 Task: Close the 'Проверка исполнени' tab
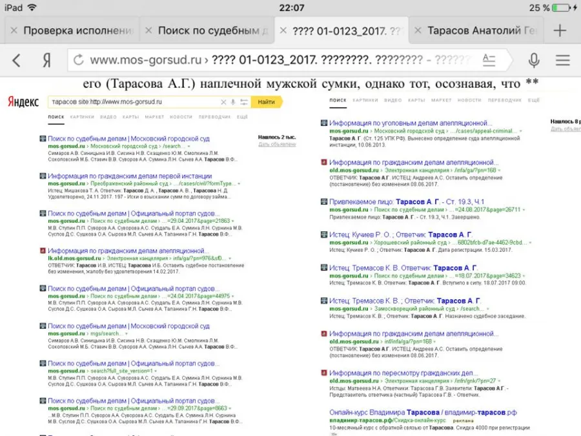(14, 30)
